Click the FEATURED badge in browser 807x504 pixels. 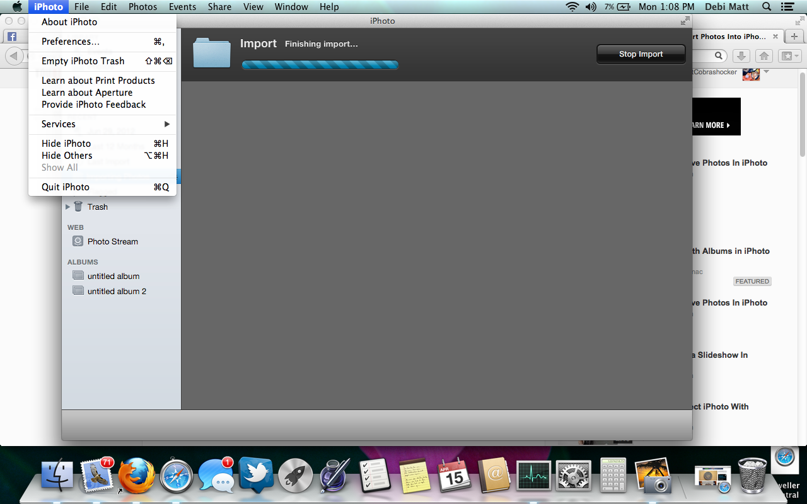752,281
